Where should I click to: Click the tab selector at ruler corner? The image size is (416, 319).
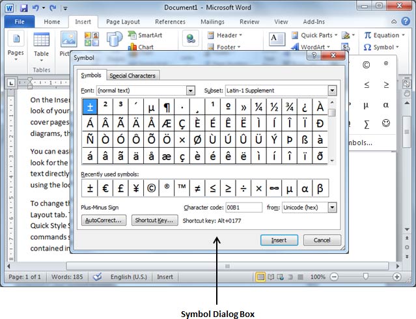[x=11, y=83]
